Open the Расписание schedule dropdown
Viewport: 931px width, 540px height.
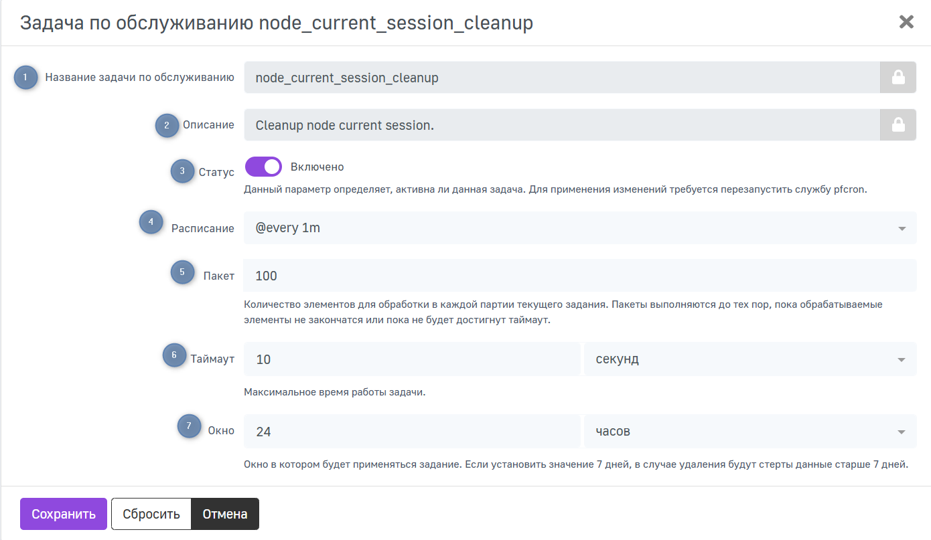pyautogui.click(x=579, y=228)
